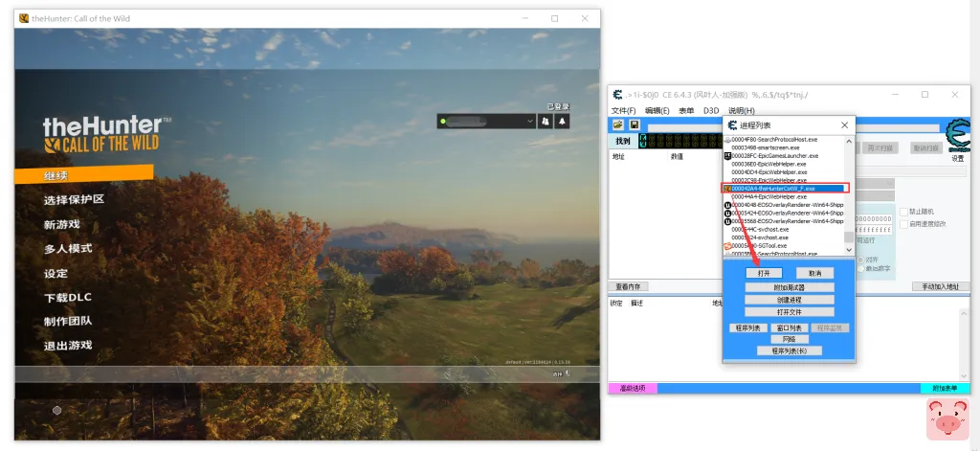Click the save floppy disk icon
Image resolution: width=980 pixels, height=451 pixels.
point(634,124)
